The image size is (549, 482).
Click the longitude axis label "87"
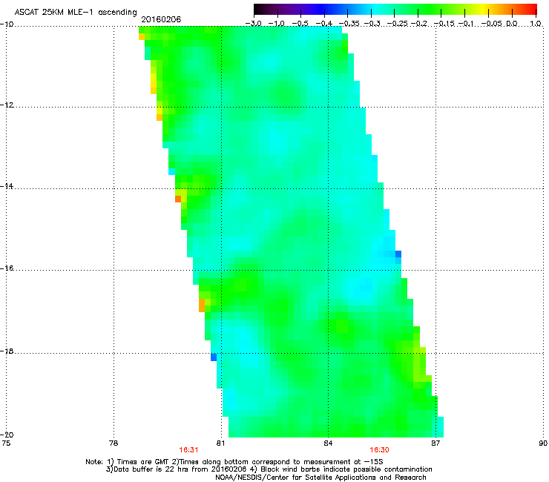point(435,443)
